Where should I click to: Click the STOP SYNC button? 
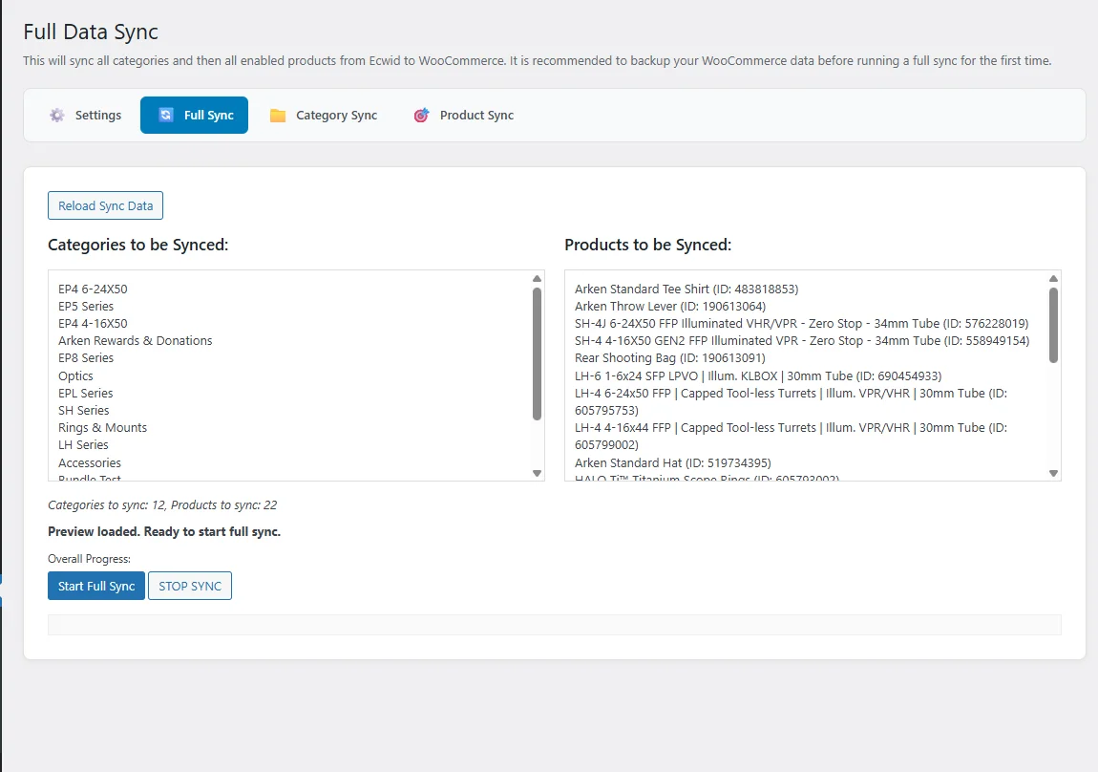[x=190, y=586]
